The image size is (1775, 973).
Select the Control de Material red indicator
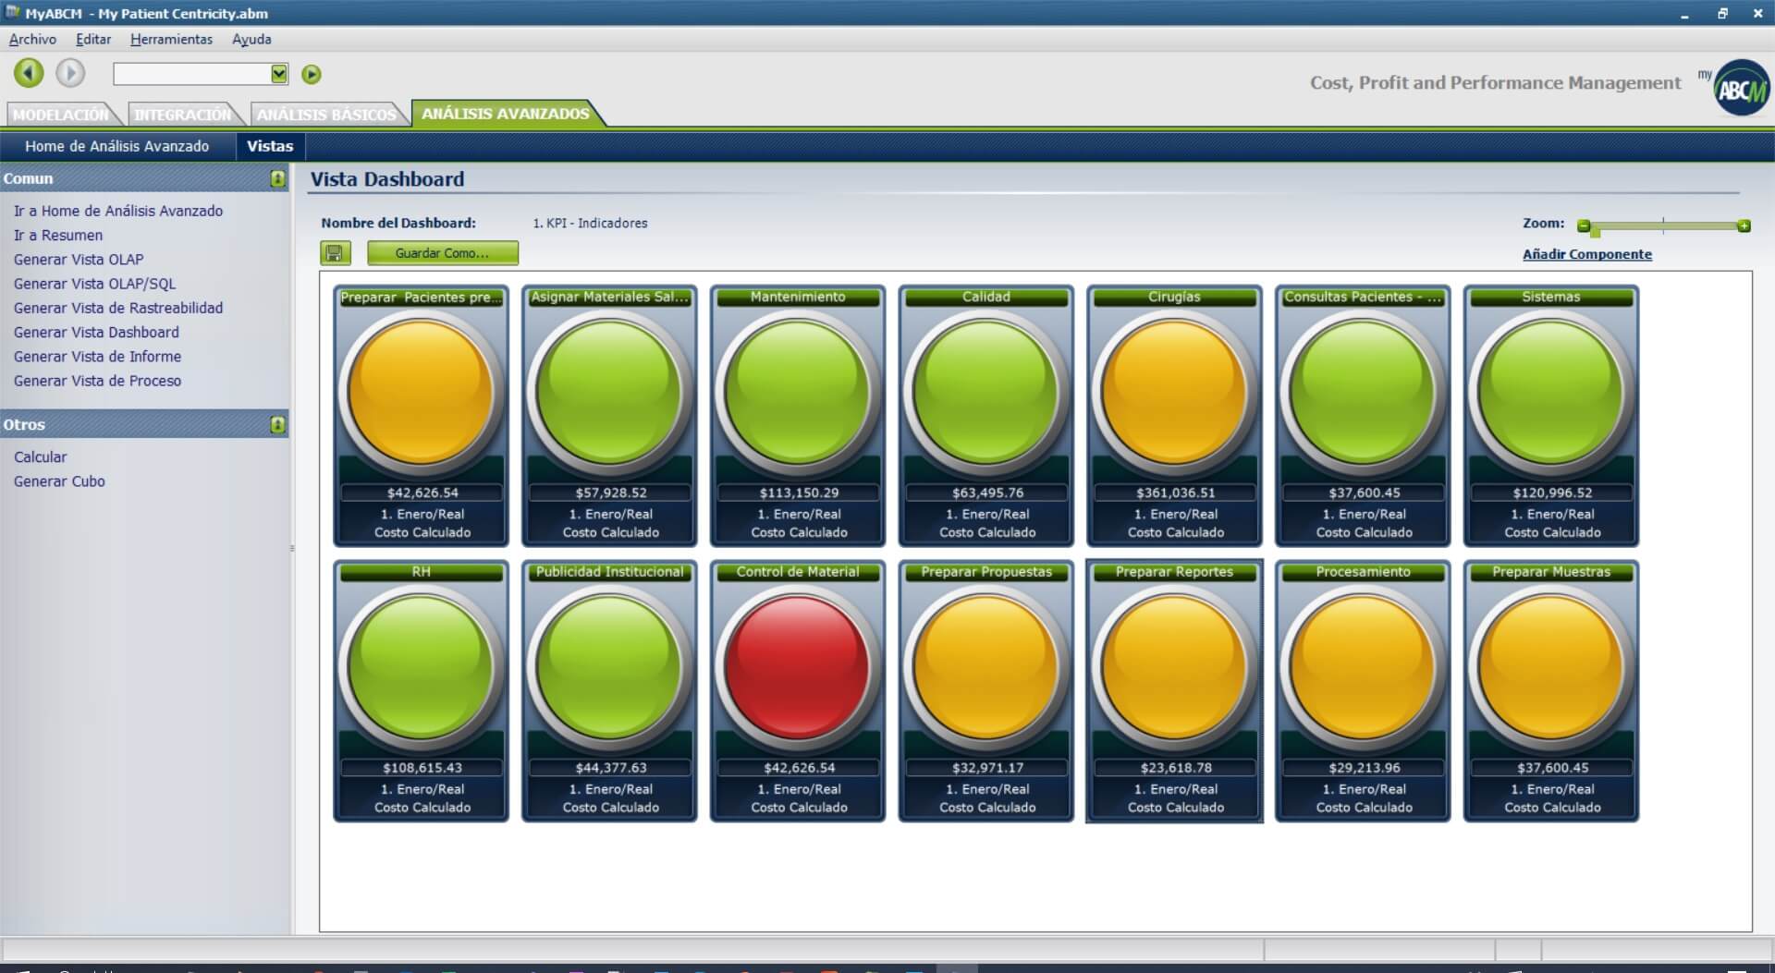coord(798,666)
